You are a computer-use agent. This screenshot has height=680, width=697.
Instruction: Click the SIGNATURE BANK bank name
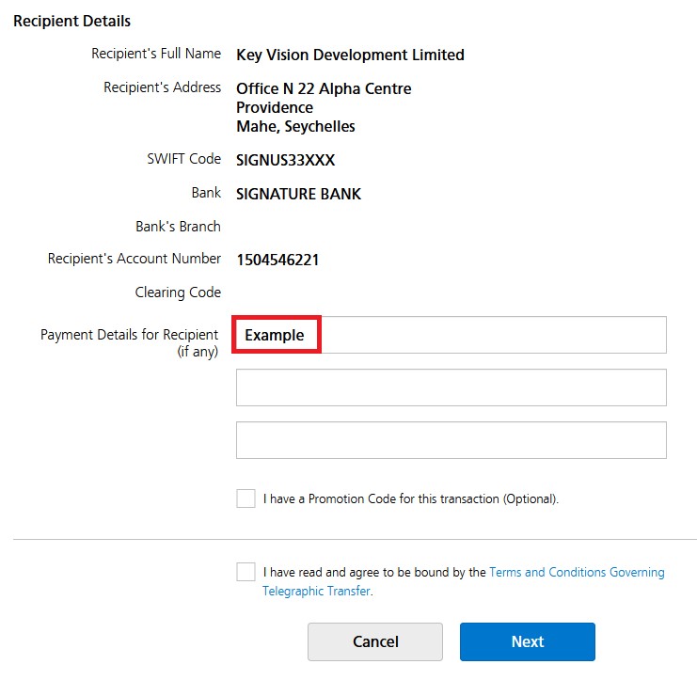click(298, 195)
